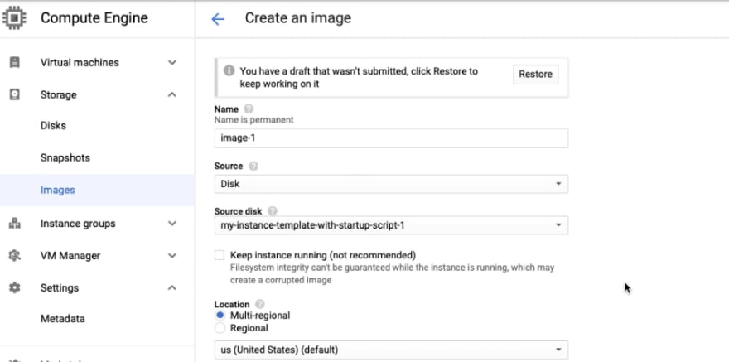The height and width of the screenshot is (362, 729).
Task: Click the info icon in the draft notice
Action: coord(229,70)
